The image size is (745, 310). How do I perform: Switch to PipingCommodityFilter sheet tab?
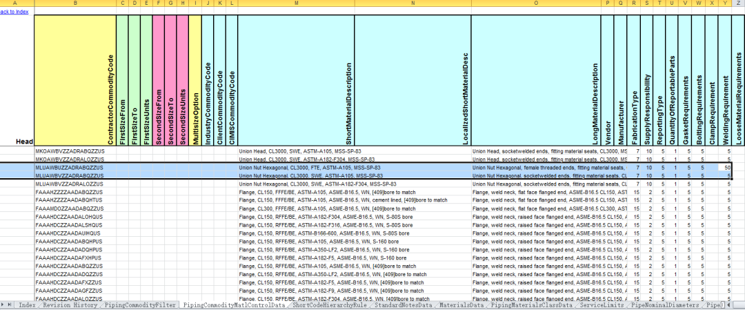141,304
